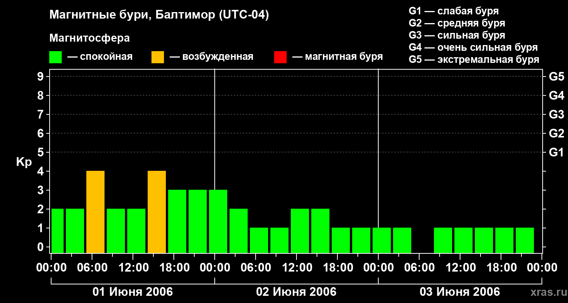
Task: Click the green bar at 09:00 on 01 Июня
Action: pos(116,231)
